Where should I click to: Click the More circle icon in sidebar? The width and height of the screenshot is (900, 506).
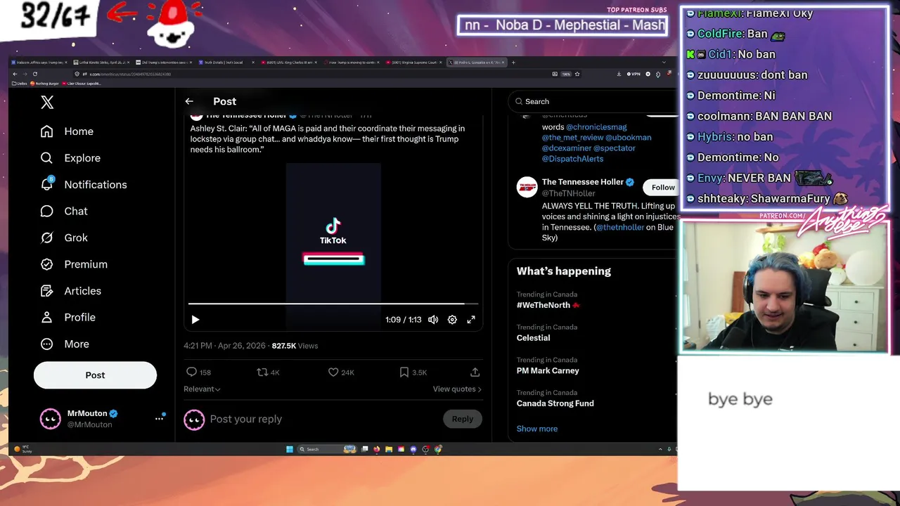click(x=47, y=344)
